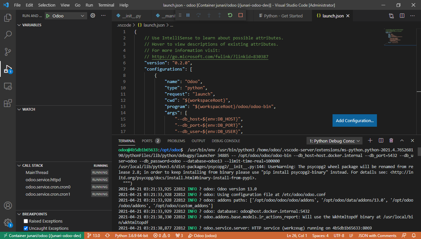
Task: Open the Terminal menu
Action: point(106,5)
